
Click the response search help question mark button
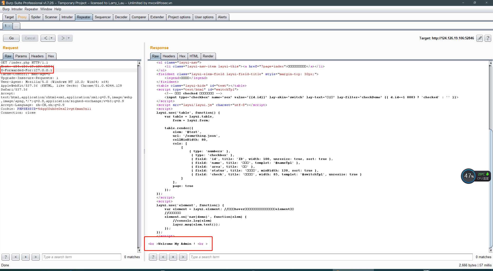tap(153, 257)
